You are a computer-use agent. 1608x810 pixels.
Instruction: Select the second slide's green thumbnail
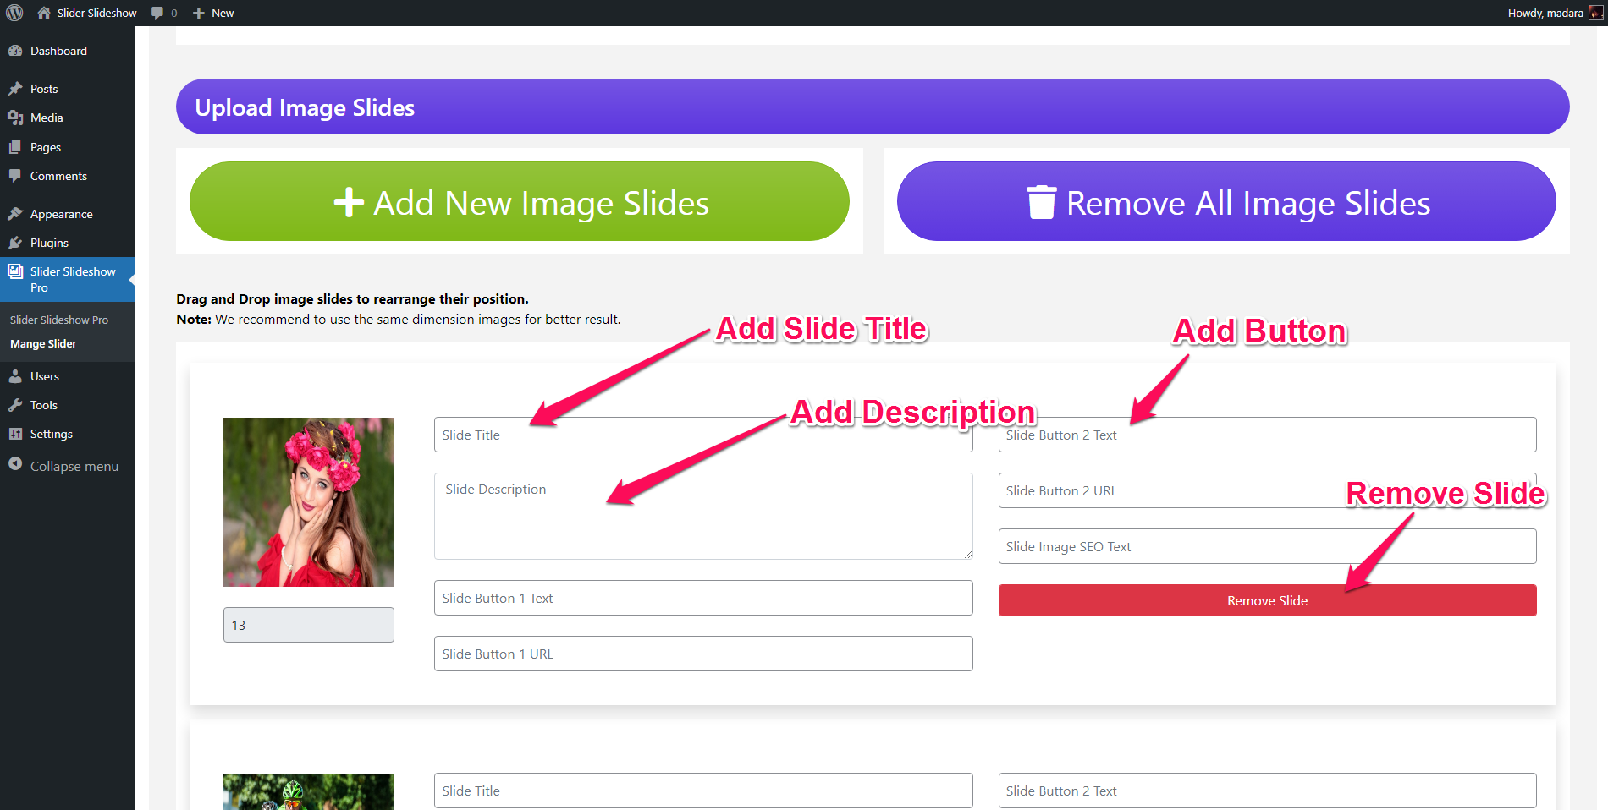click(309, 791)
